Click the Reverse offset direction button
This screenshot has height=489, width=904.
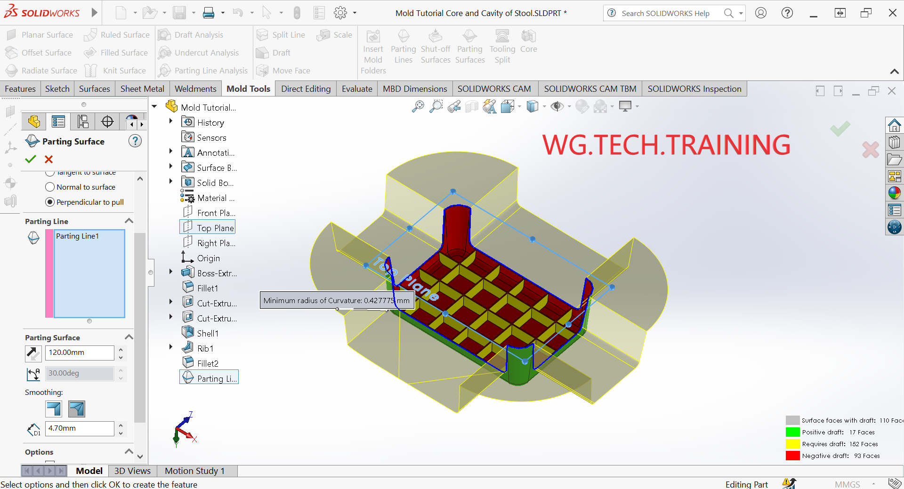tap(33, 353)
